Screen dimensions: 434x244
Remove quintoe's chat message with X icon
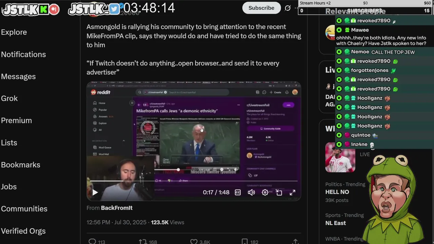coord(339,135)
